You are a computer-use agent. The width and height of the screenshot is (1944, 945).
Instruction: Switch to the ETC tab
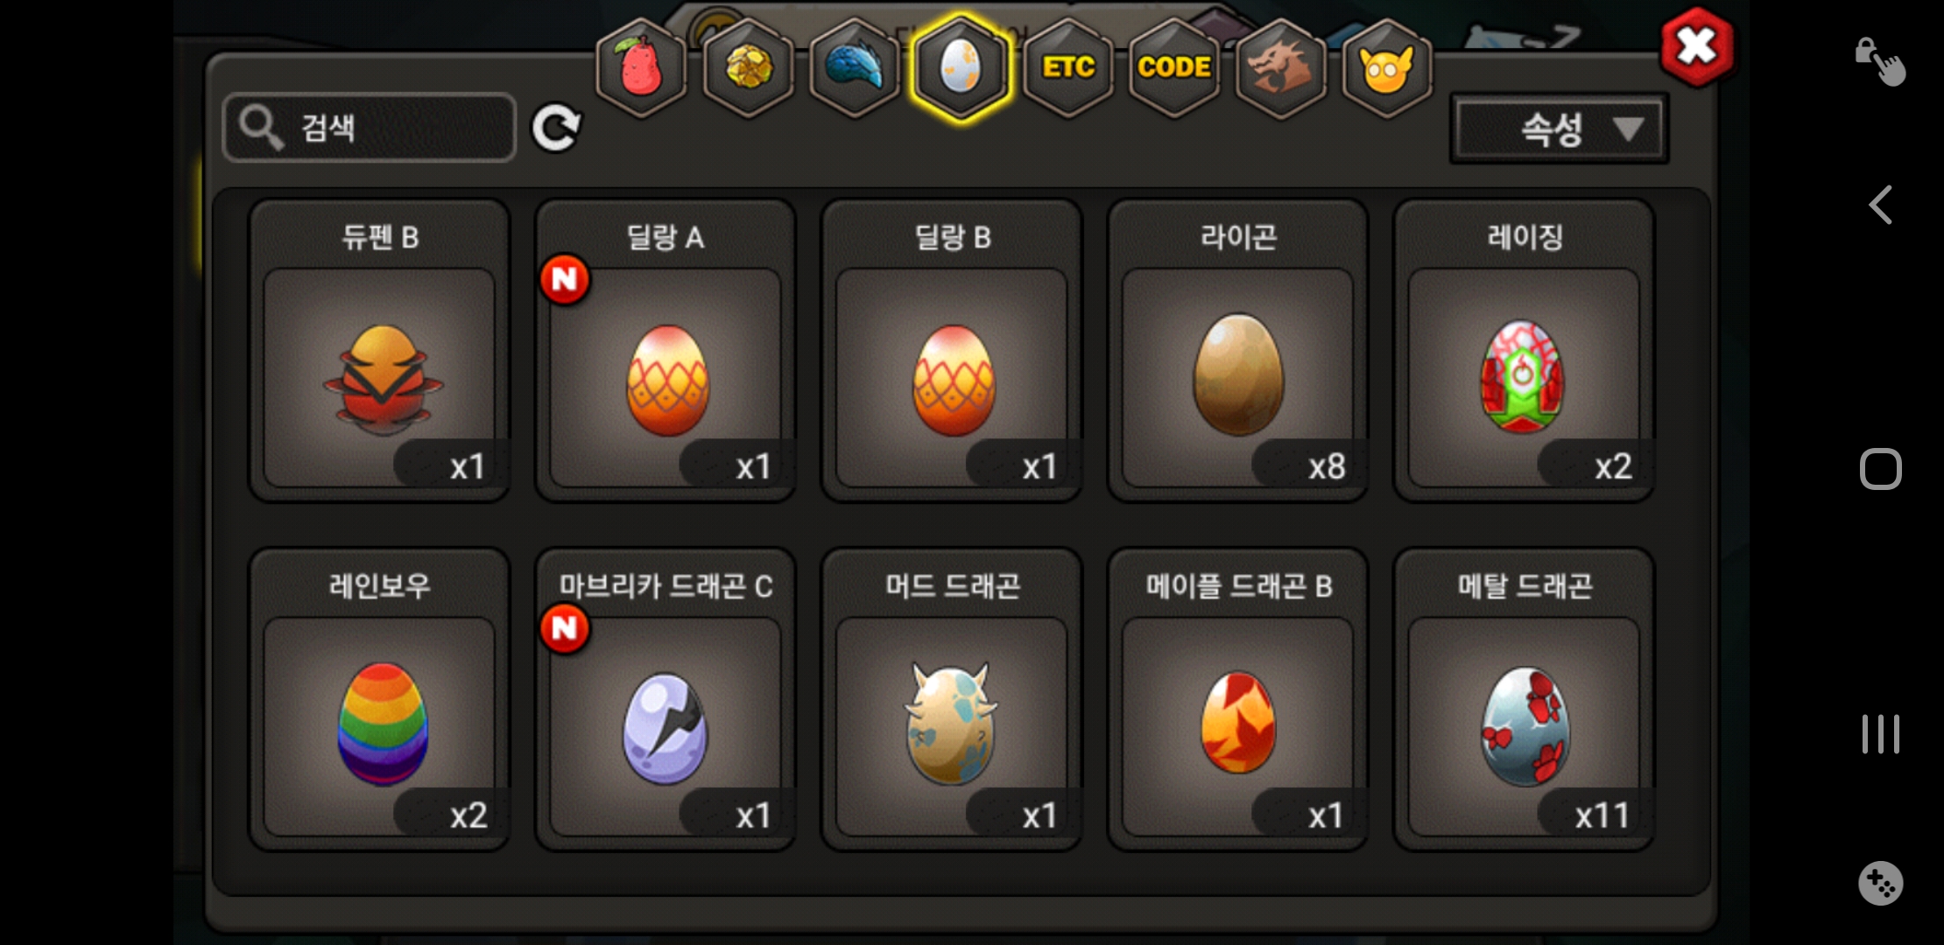pyautogui.click(x=1067, y=67)
